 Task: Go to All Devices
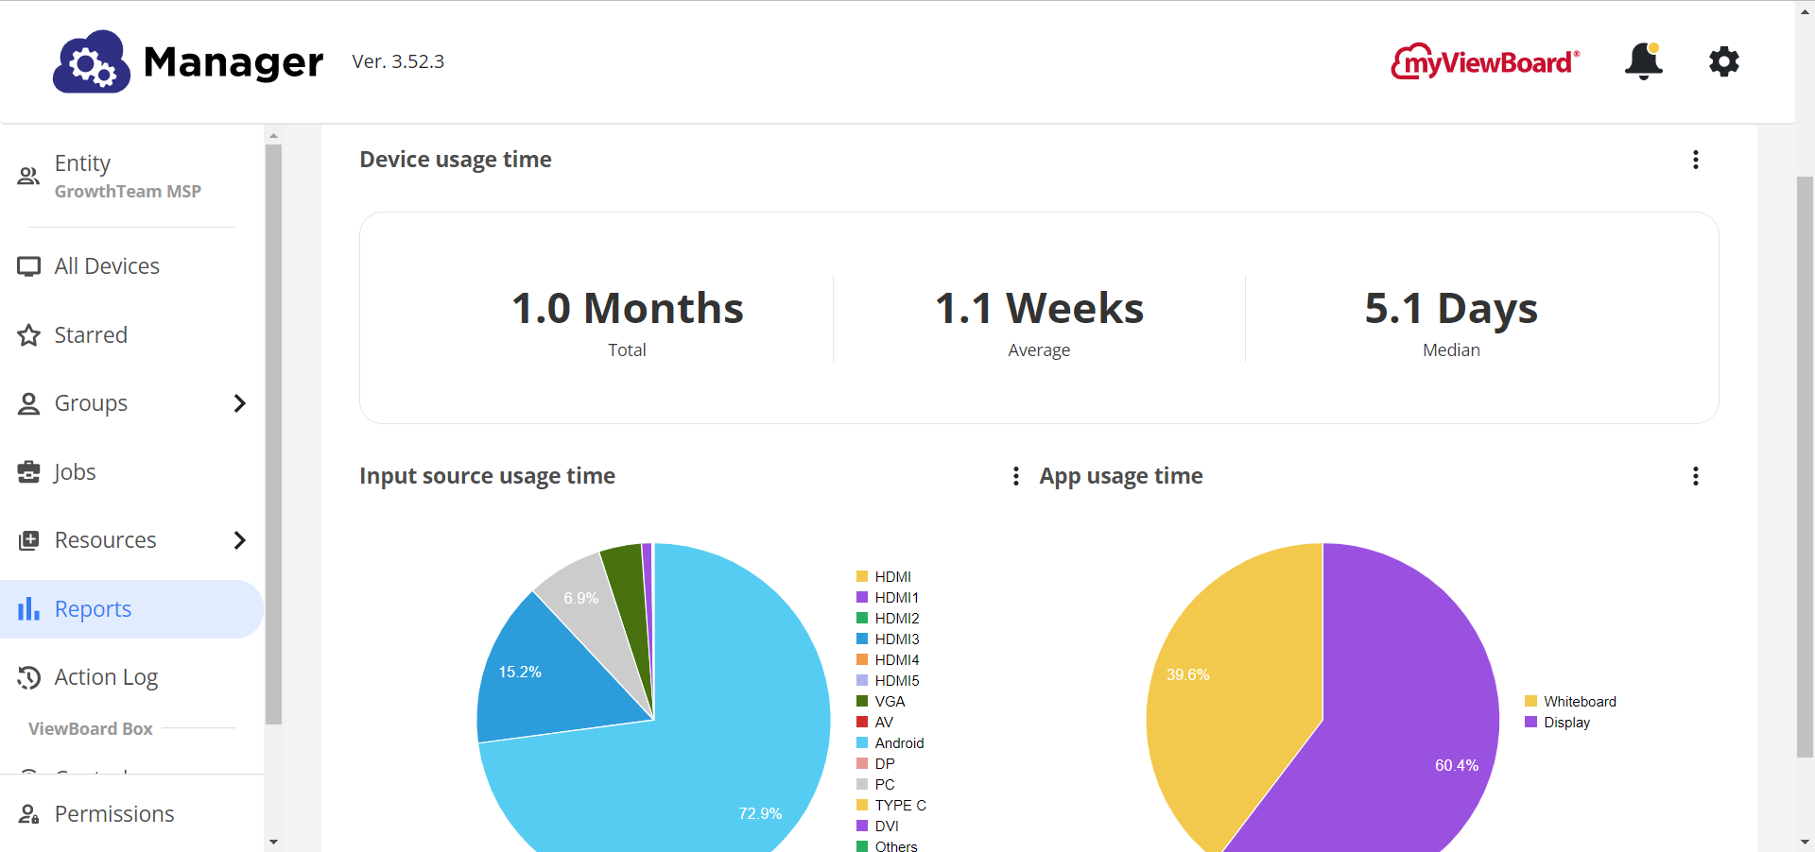131,266
